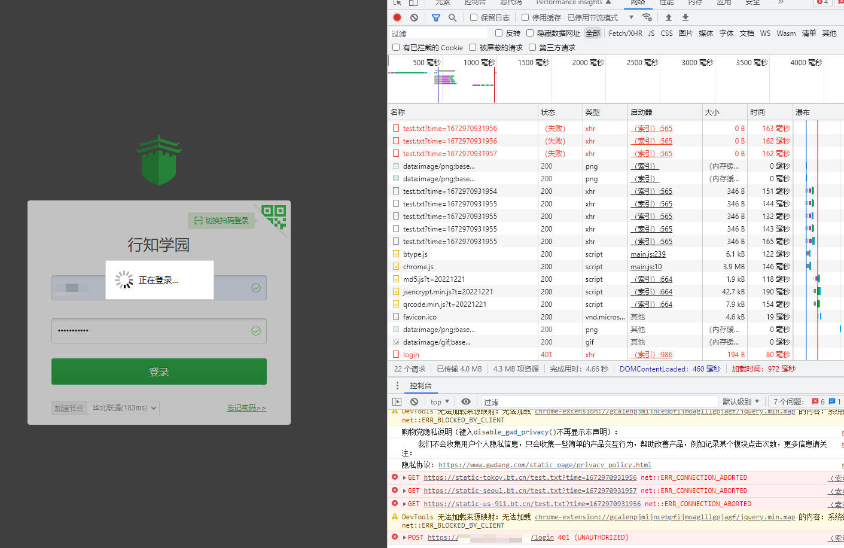844x548 pixels.
Task: Click the script icon beside md5.js
Action: coord(396,279)
